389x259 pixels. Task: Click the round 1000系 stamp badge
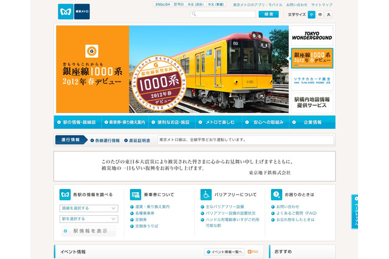coord(159,83)
